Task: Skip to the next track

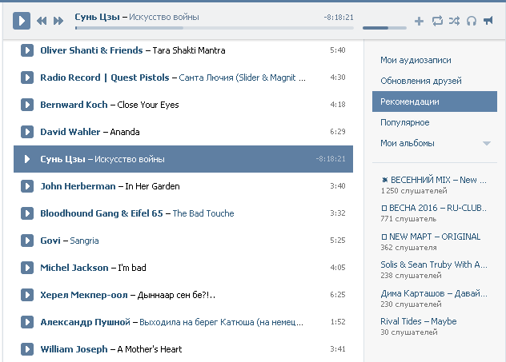Action: 58,21
